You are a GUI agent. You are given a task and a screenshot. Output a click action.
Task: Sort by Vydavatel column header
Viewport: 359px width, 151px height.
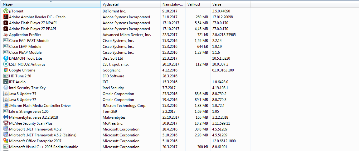point(130,4)
